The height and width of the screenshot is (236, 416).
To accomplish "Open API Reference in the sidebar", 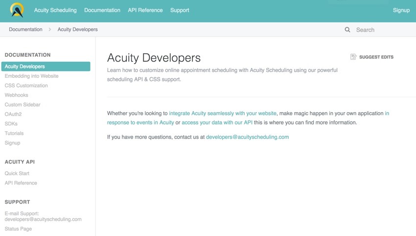I will click(x=21, y=183).
